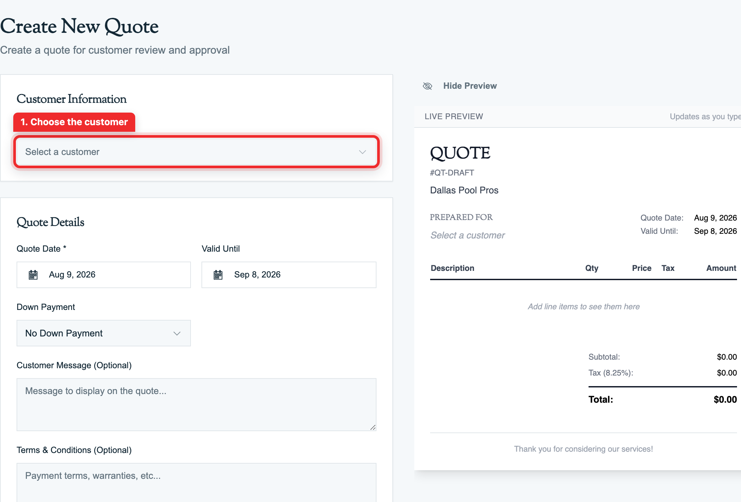Click the Down Payment dropdown chevron arrow
741x502 pixels.
point(177,333)
